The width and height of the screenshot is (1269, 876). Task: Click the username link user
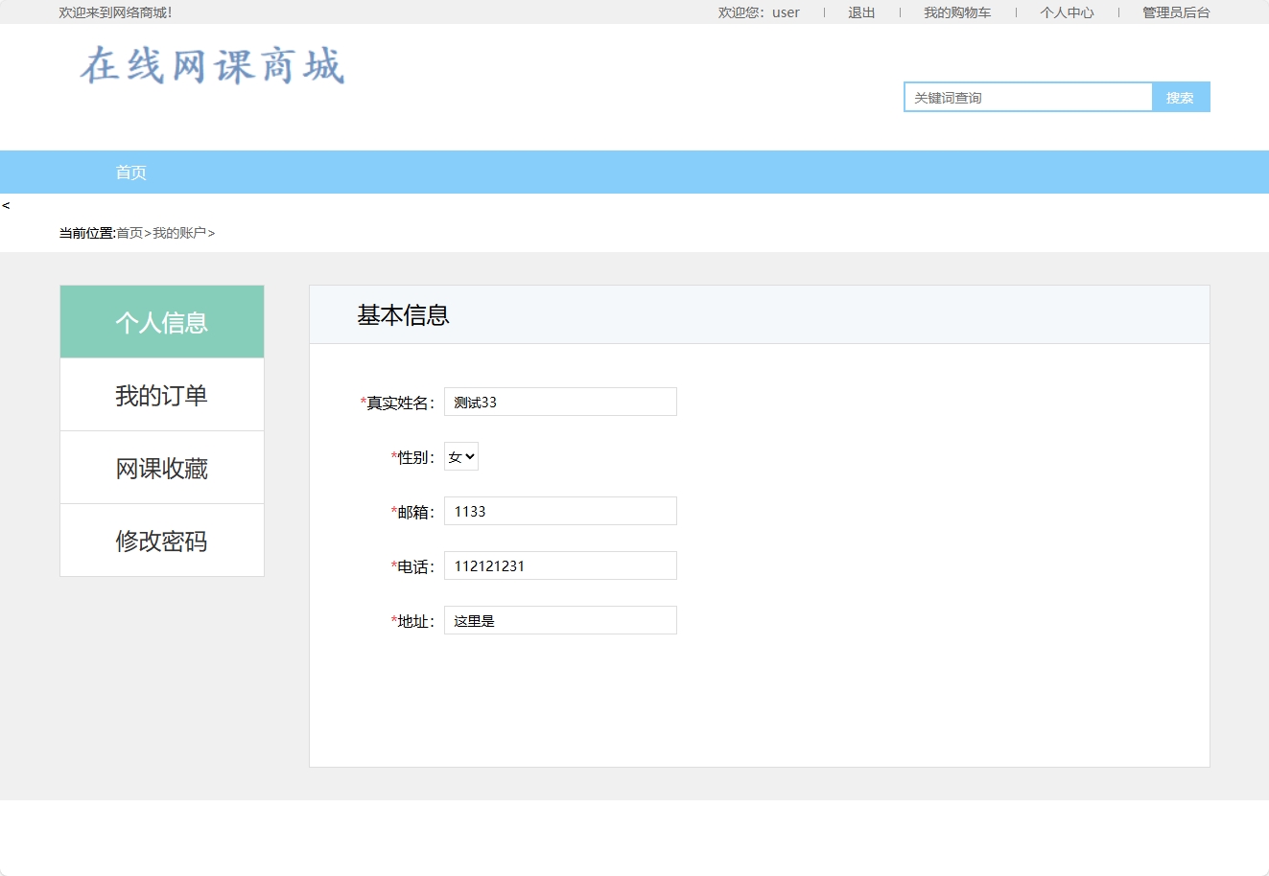click(785, 12)
